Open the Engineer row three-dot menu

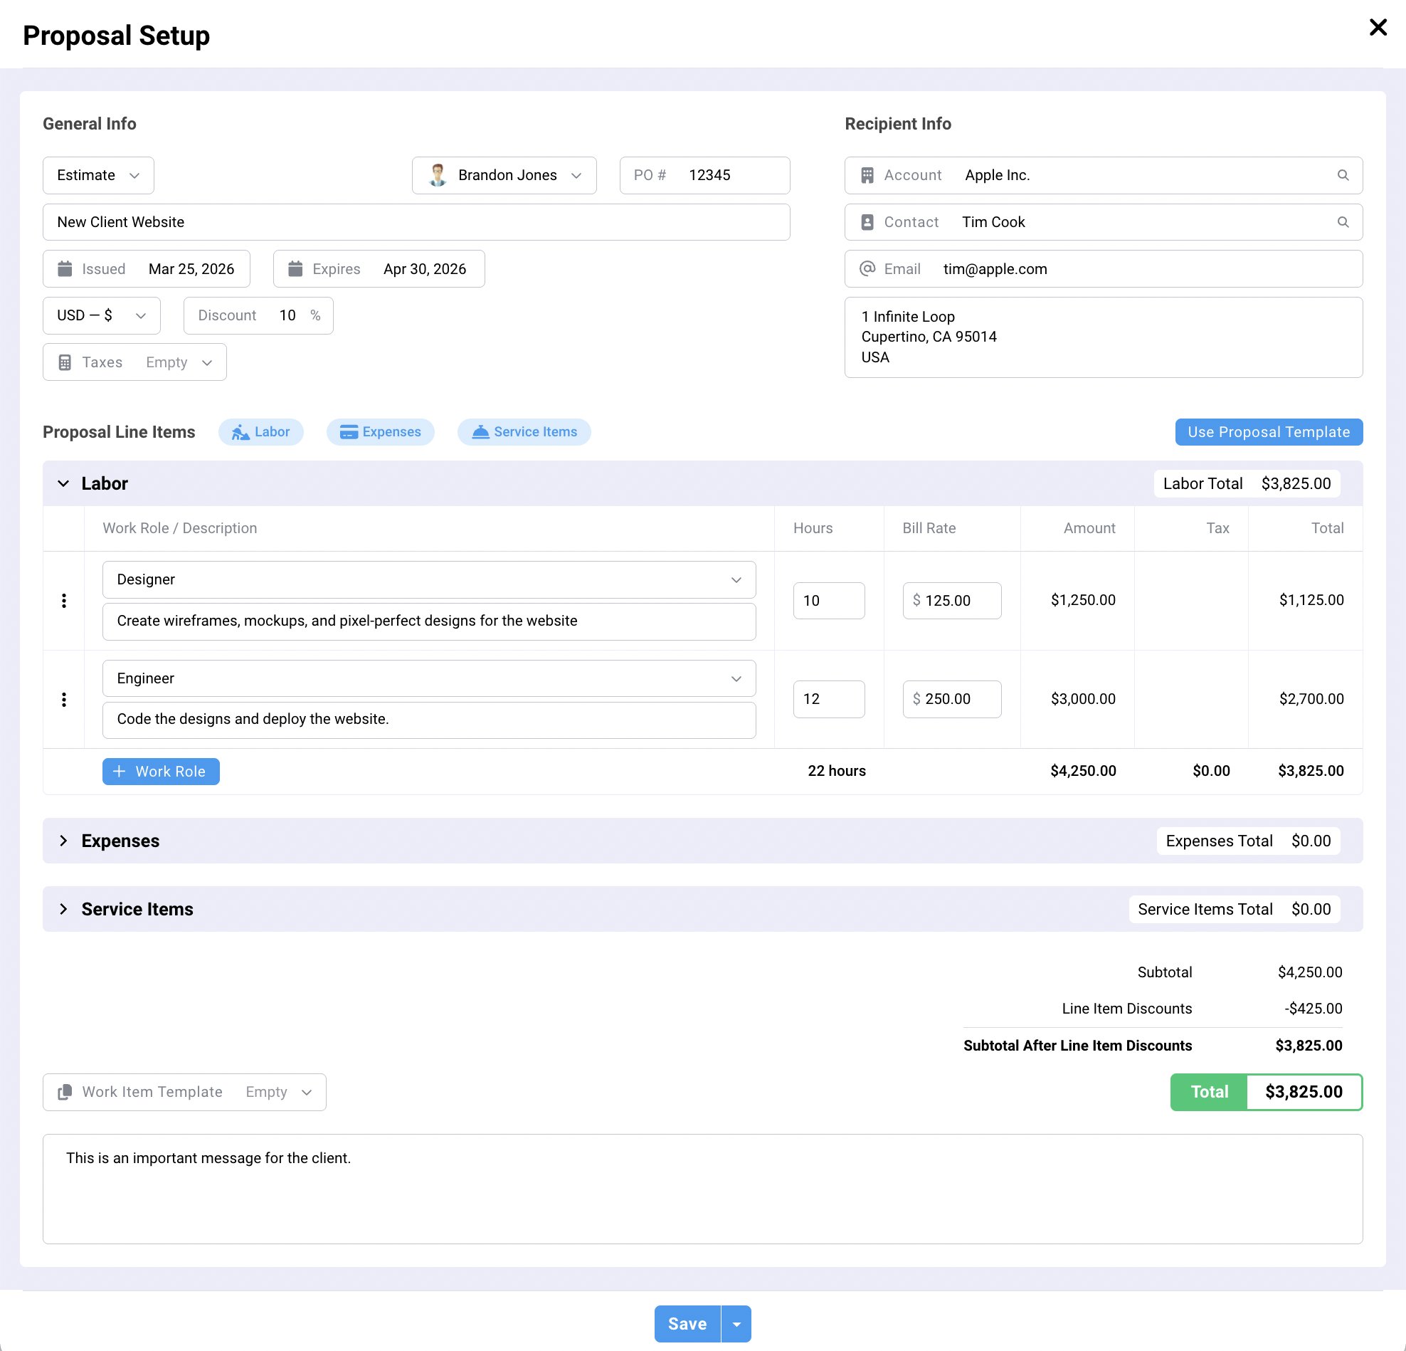pos(64,699)
